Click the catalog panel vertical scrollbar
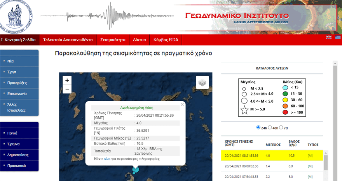 tap(335, 116)
